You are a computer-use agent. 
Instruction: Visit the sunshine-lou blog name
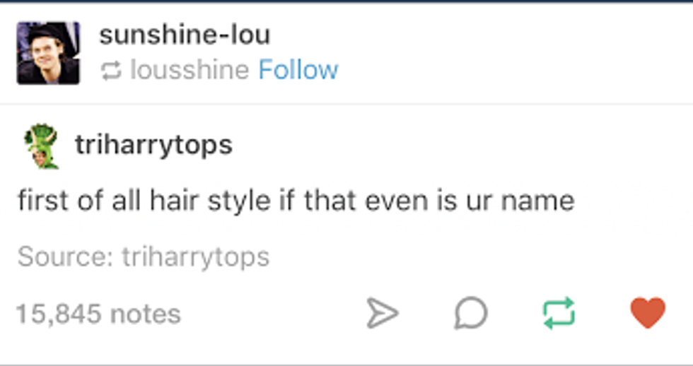point(185,35)
